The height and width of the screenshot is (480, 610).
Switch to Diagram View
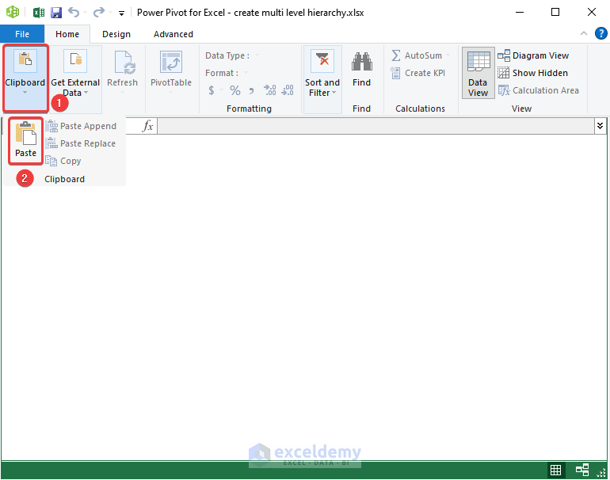533,55
